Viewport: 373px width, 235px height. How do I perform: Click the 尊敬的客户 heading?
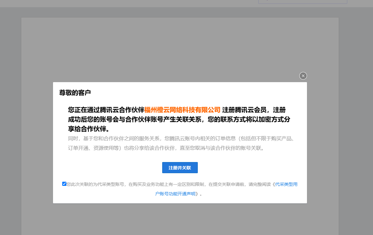[x=75, y=93]
